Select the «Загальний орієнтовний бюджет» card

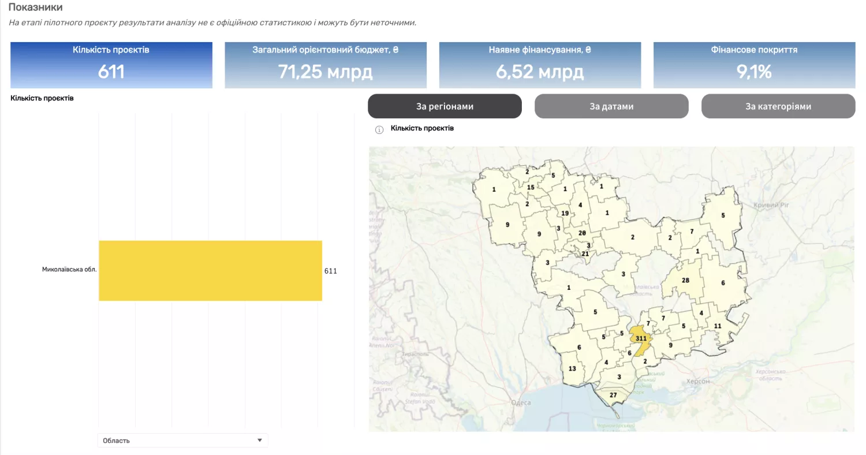pos(326,65)
